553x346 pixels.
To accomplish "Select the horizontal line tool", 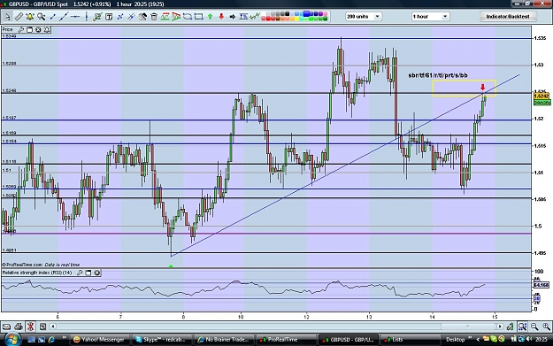I will 75,16.
